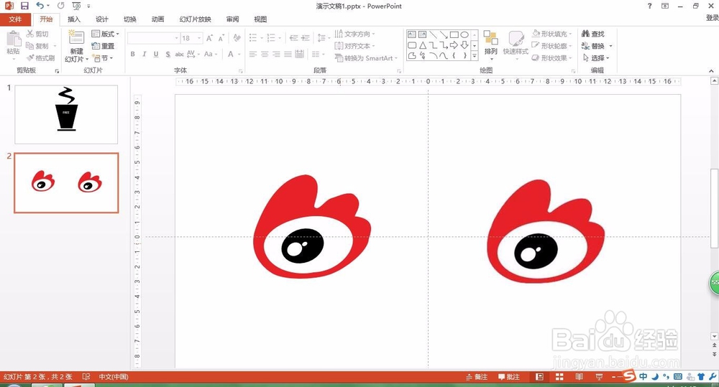
Task: Toggle left text alignment
Action: tap(253, 54)
